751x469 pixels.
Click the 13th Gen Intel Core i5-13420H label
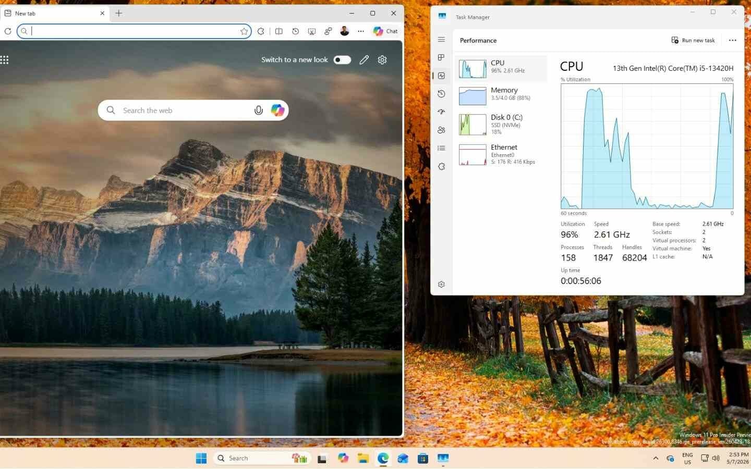[x=673, y=68]
